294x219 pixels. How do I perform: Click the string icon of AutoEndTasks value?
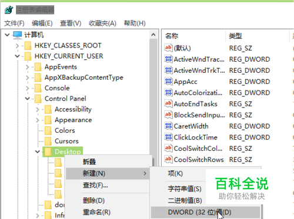coord(168,104)
